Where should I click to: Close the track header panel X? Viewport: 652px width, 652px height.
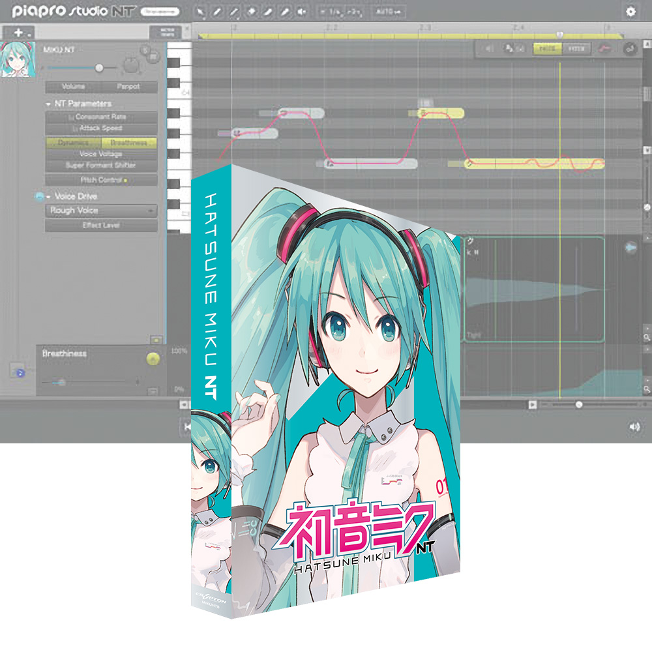186,29
